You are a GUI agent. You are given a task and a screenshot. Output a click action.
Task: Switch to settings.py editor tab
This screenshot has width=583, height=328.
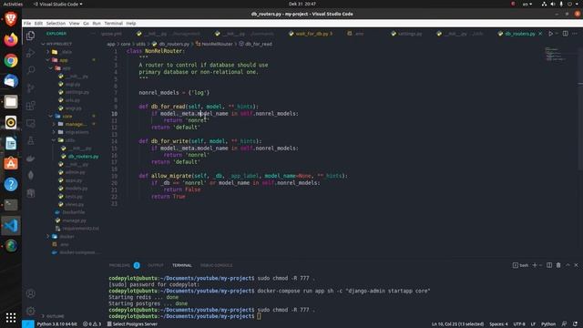coord(410,34)
